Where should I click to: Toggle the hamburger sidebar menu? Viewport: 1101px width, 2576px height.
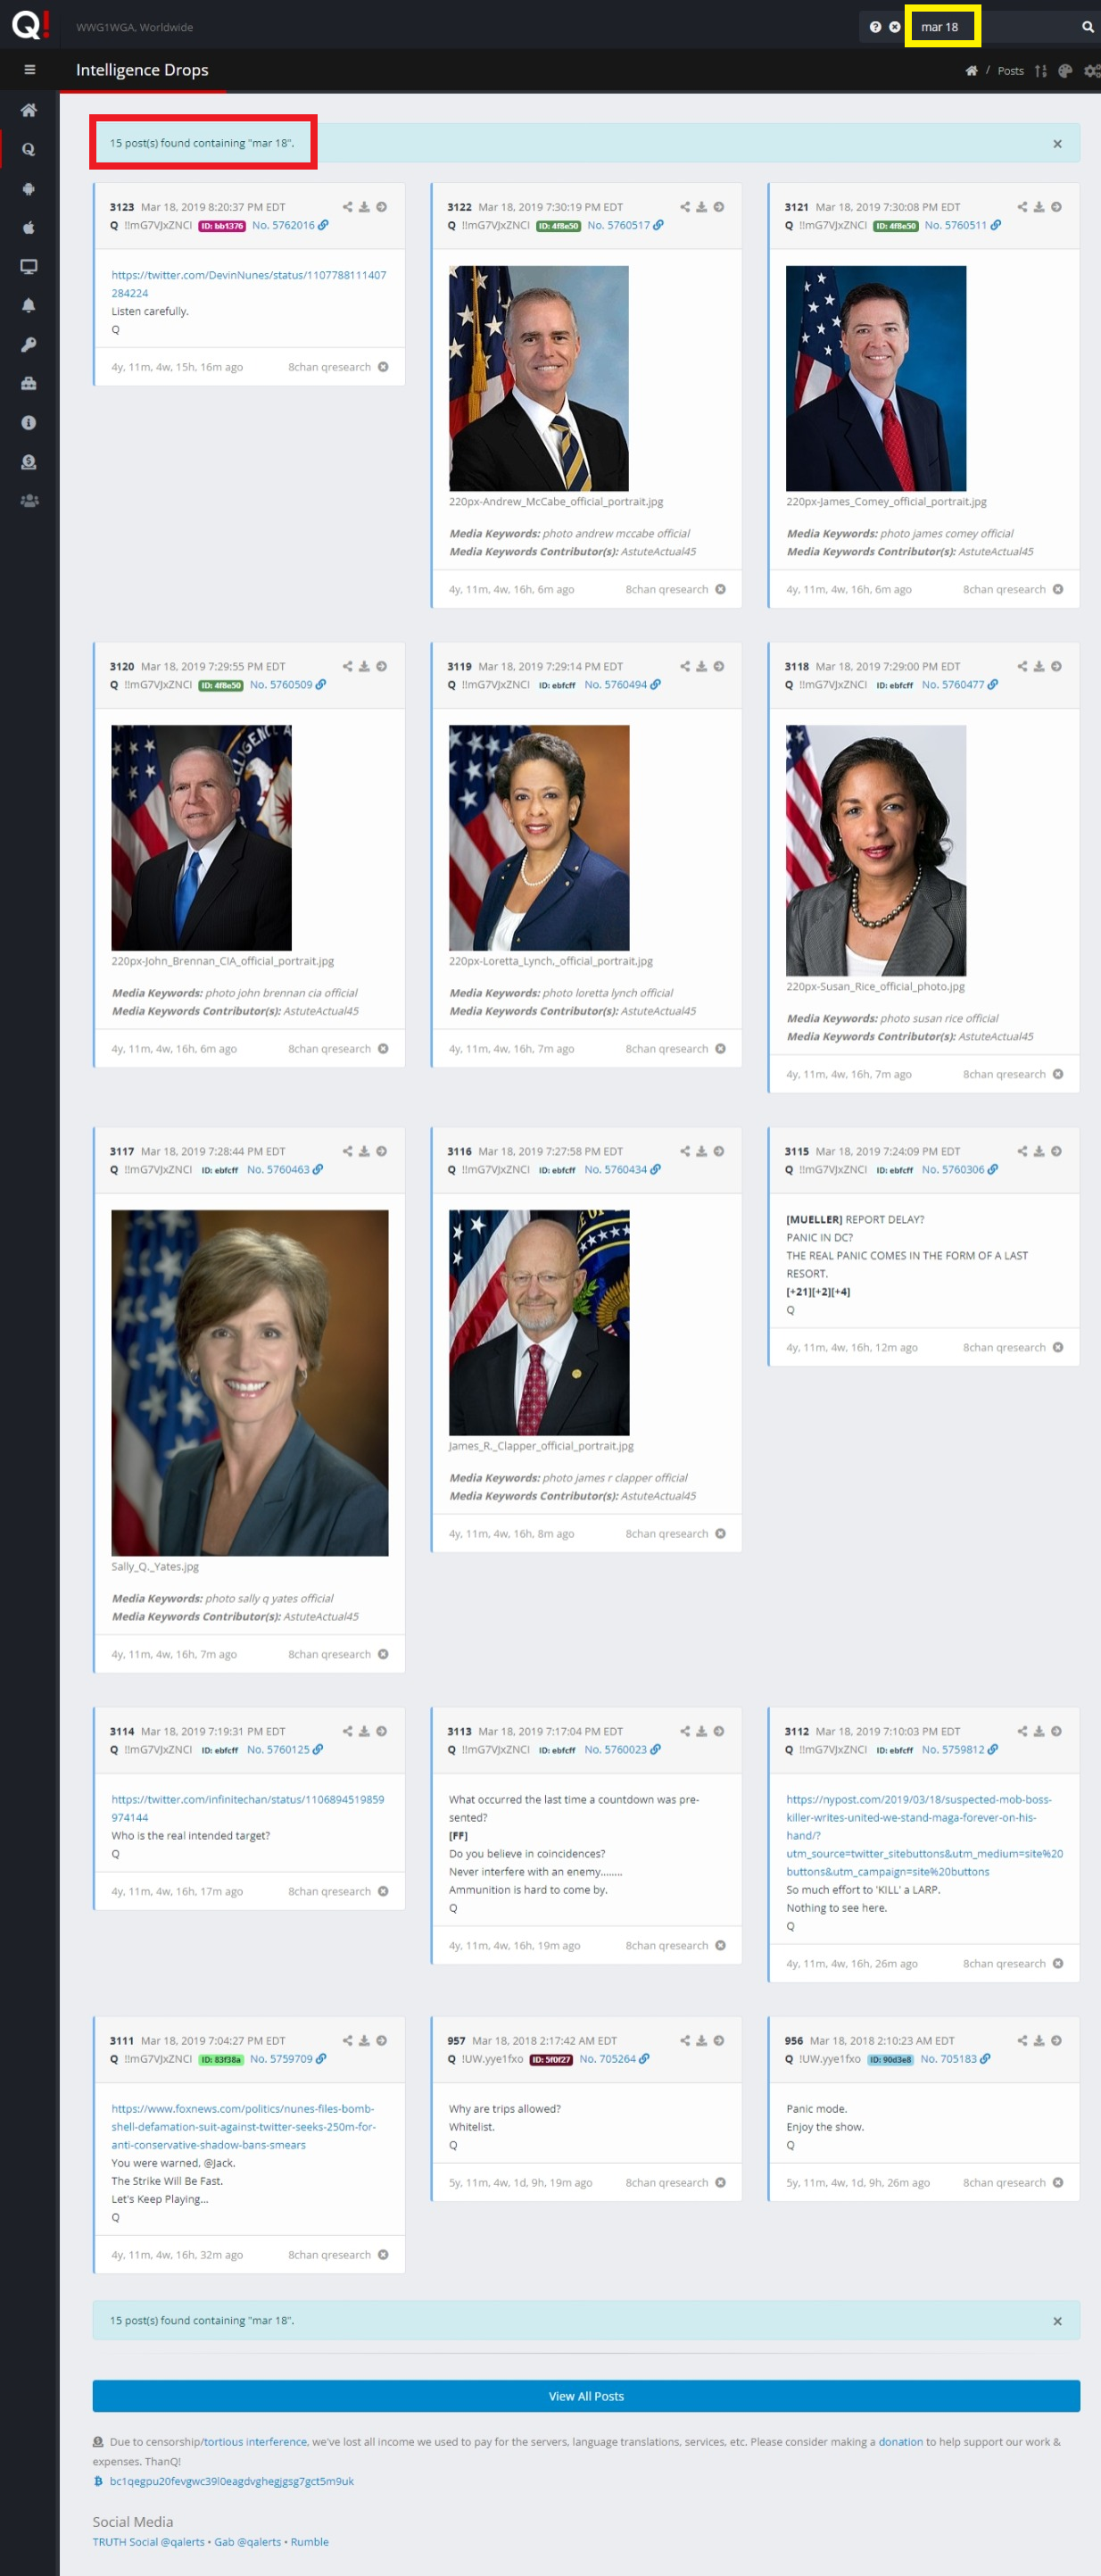pos(29,70)
